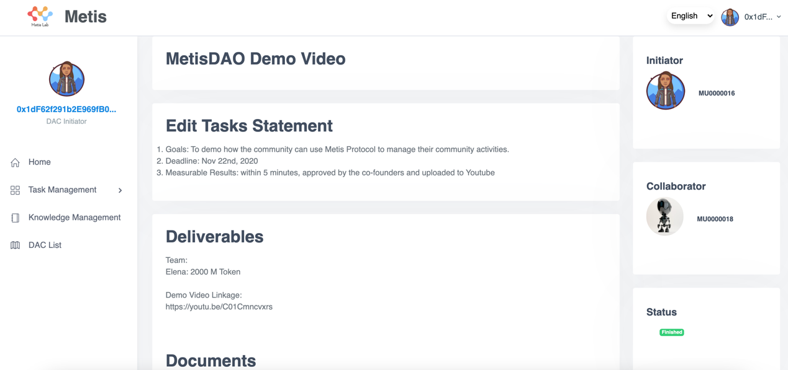Click 'Deadline: Nov 22nd, 2020' line
This screenshot has height=370, width=788.
tap(212, 161)
